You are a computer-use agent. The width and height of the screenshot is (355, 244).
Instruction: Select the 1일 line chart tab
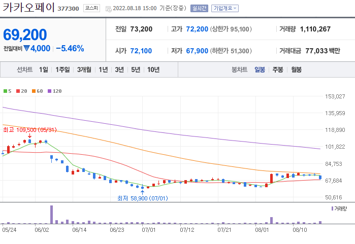tap(44, 69)
